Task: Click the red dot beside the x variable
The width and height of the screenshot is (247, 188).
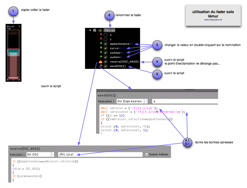Action: pyautogui.click(x=101, y=35)
